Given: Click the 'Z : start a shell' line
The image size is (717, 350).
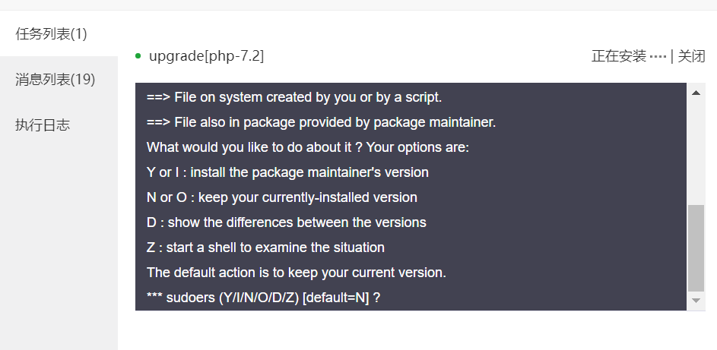Looking at the screenshot, I should coord(265,248).
